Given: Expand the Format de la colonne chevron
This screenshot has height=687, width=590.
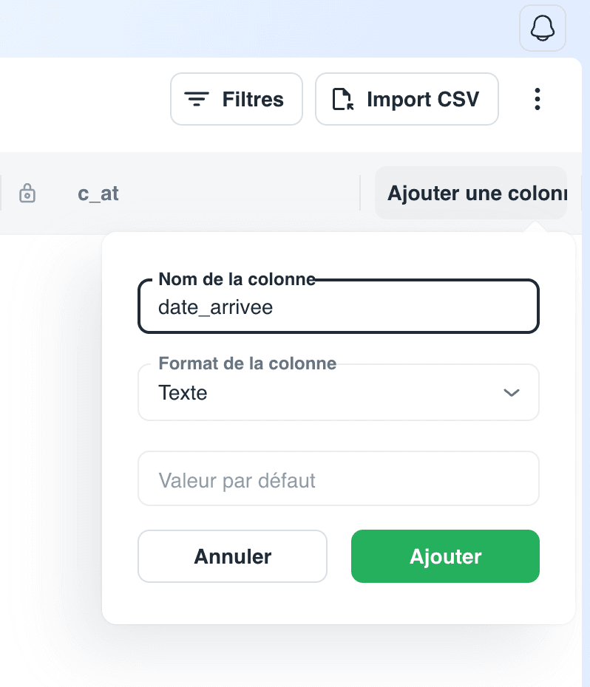Looking at the screenshot, I should (x=512, y=392).
